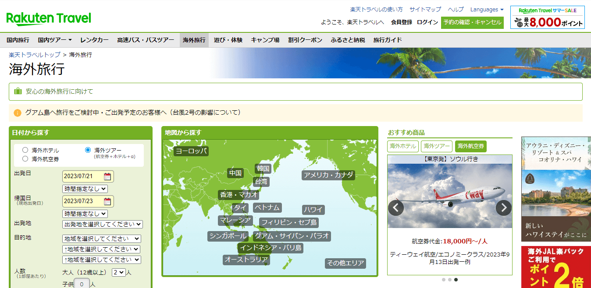This screenshot has width=591, height=288.
Task: Open the adult count dropdown
Action: 118,273
